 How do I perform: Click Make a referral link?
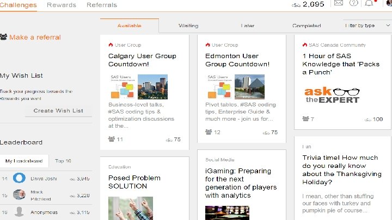pos(35,37)
